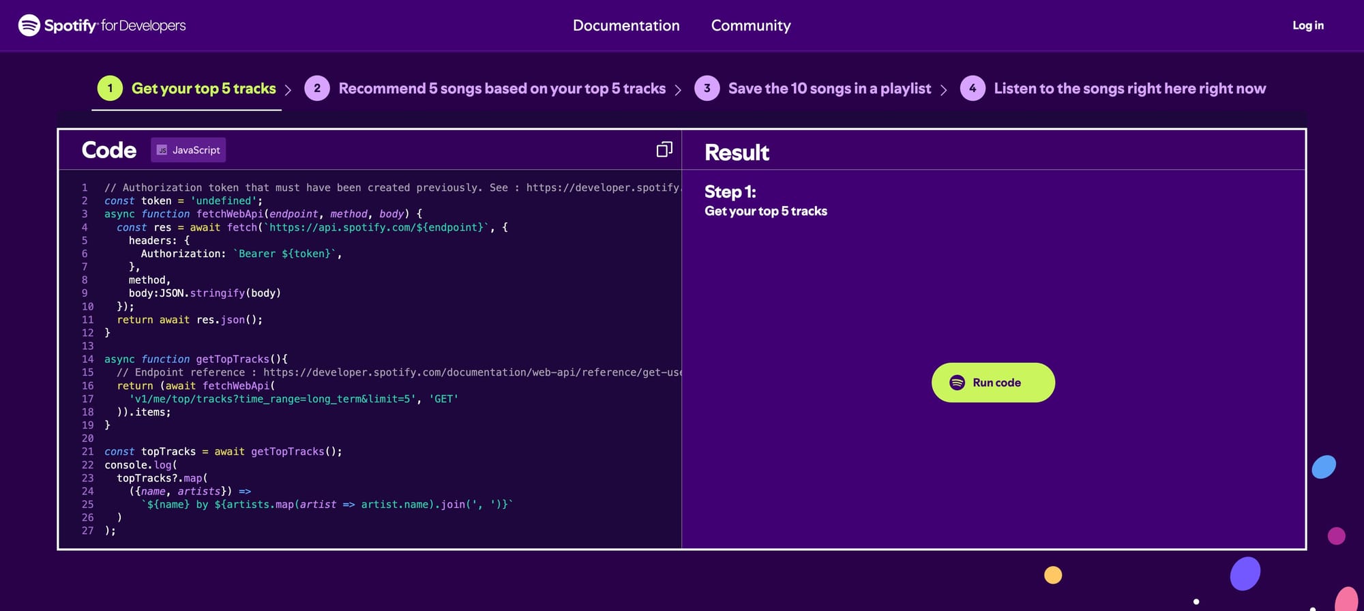Click the )).items; code line
This screenshot has width=1364, height=611.
144,412
